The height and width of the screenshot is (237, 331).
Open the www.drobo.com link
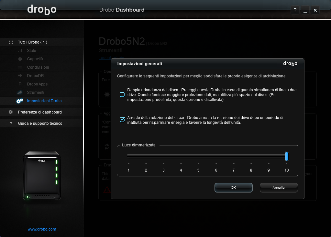tap(42, 229)
